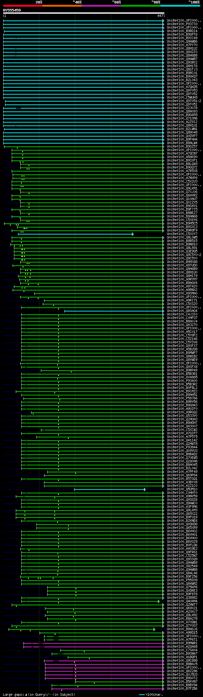Click UniRef100_Q8GTJ3 label

(x=182, y=69)
